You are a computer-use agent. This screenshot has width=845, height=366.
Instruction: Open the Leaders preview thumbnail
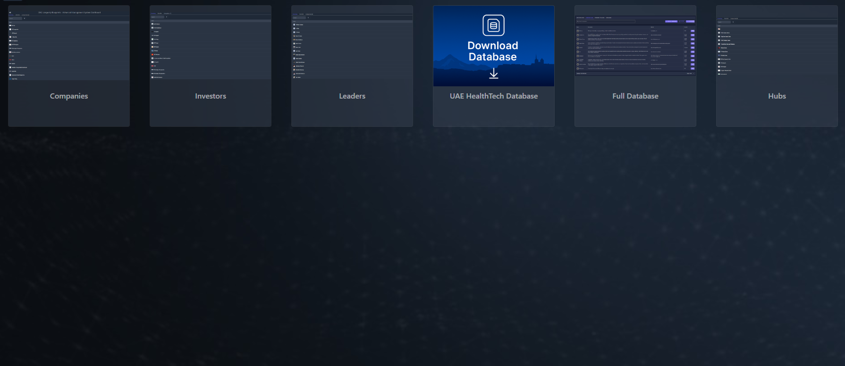click(x=352, y=47)
